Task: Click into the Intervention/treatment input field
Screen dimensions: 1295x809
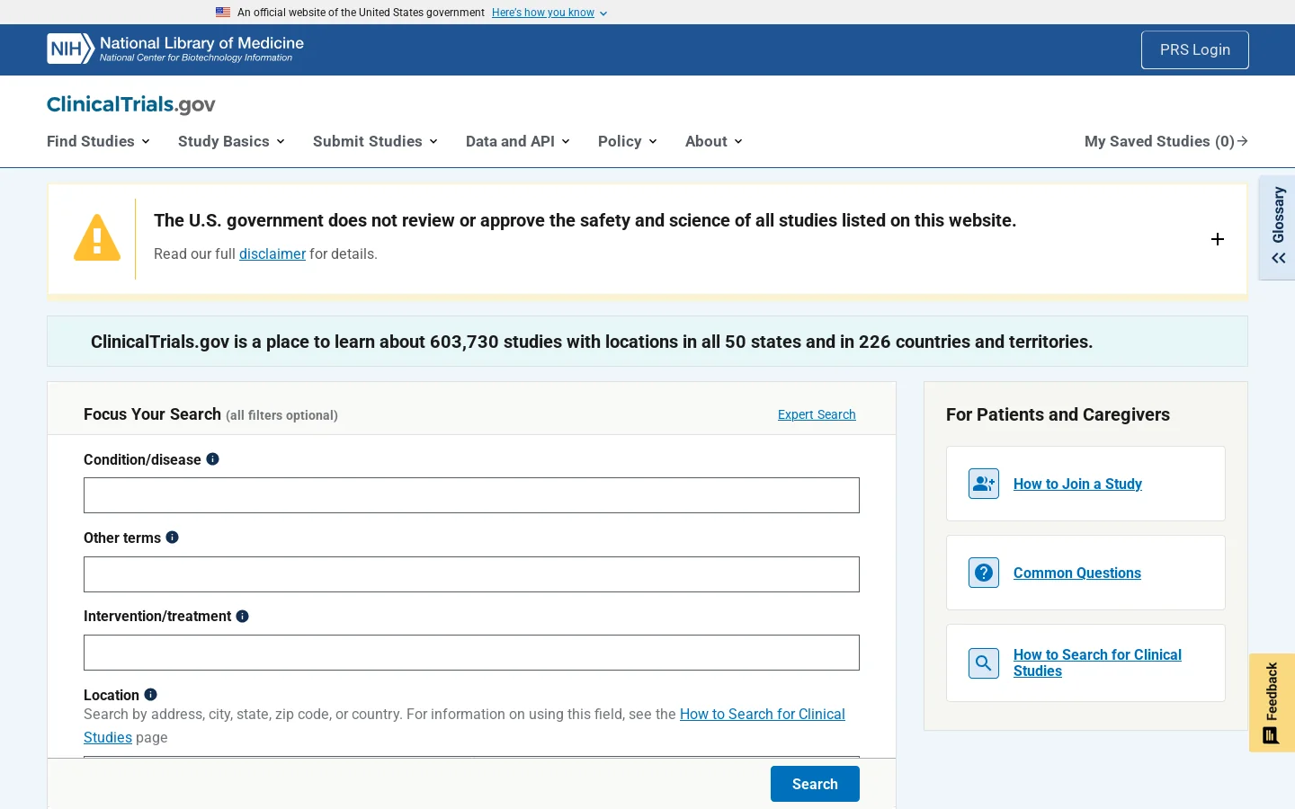Action: pos(471,653)
